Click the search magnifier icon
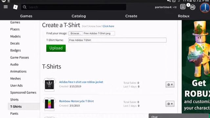The width and height of the screenshot is (210, 118). click(x=25, y=7)
